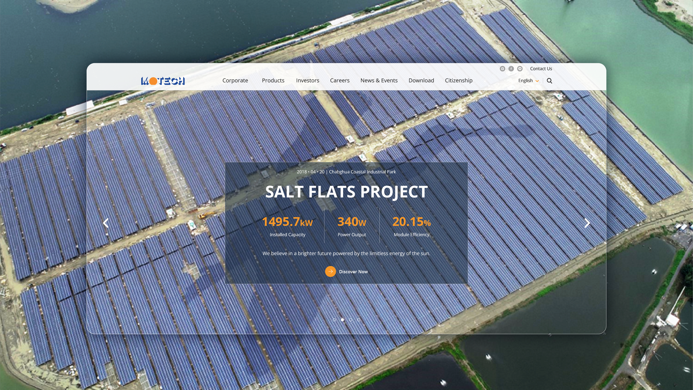693x390 pixels.
Task: Click the SALT FLATS PROJECT heading
Action: pos(346,192)
